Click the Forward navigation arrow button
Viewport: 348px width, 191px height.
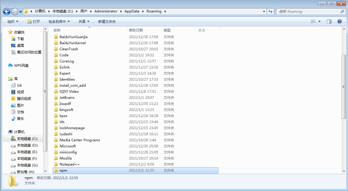coord(15,12)
